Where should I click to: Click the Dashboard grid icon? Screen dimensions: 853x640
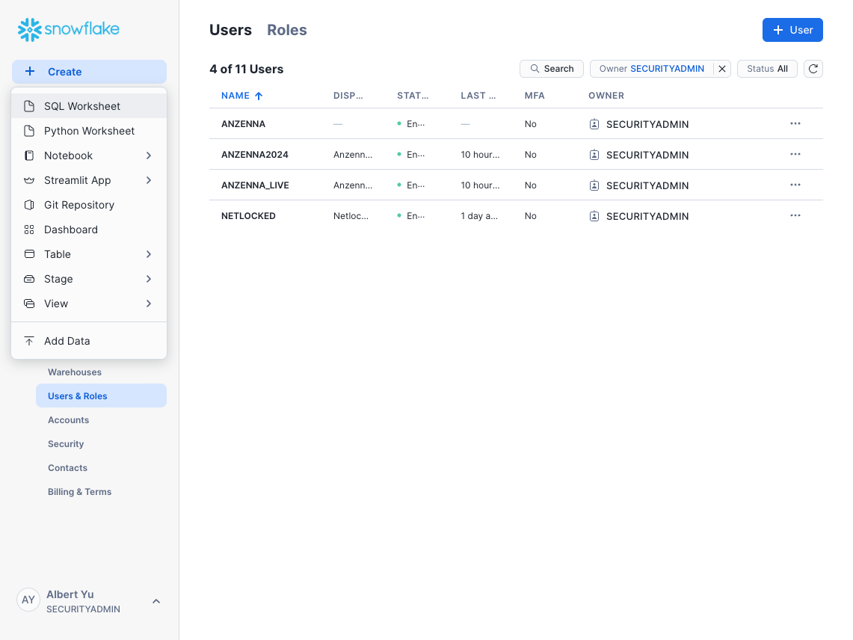(29, 230)
